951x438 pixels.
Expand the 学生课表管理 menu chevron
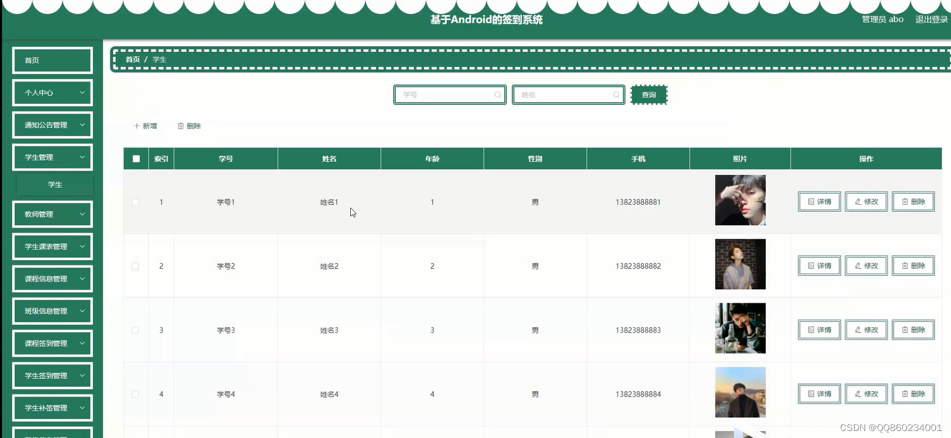[x=82, y=247]
